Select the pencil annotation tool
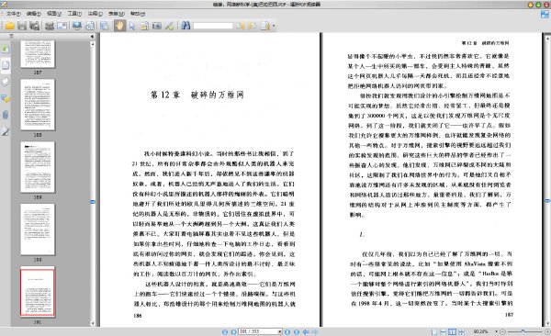This screenshot has height=336, width=551. click(x=169, y=26)
